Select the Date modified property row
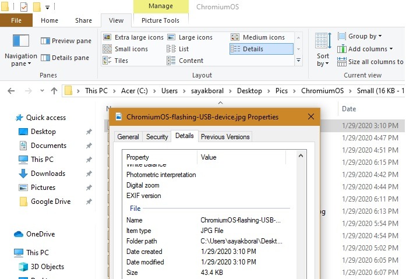This screenshot has height=279, width=406. [x=207, y=262]
